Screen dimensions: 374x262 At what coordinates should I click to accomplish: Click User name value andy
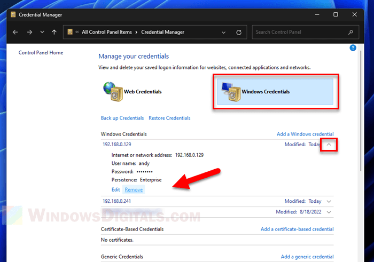pos(144,163)
